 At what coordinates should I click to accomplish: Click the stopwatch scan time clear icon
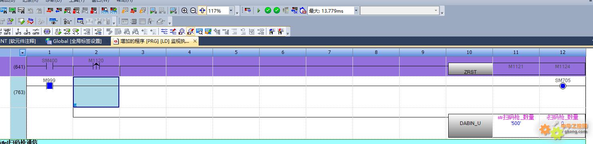[303, 11]
